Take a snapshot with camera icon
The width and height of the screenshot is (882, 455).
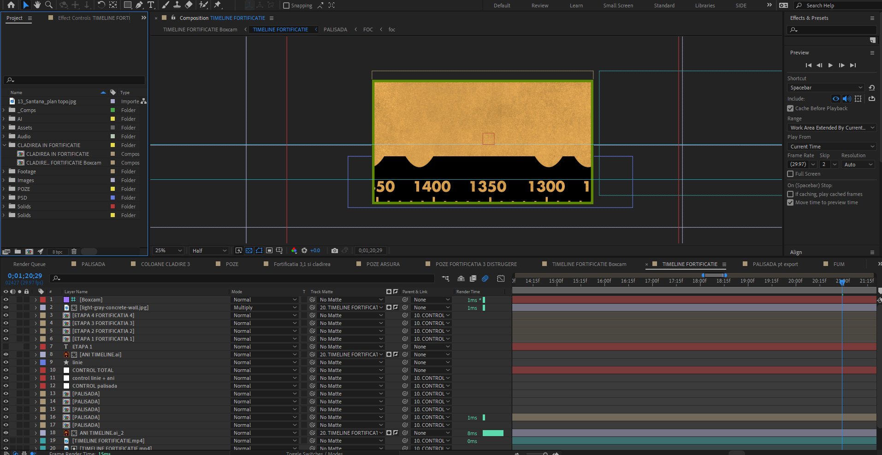point(335,251)
